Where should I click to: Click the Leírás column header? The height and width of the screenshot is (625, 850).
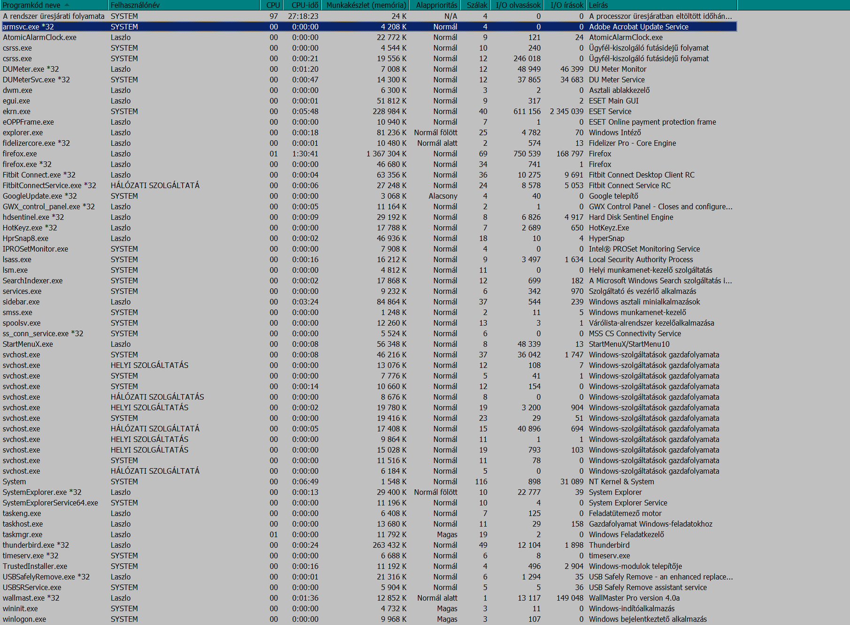click(662, 5)
